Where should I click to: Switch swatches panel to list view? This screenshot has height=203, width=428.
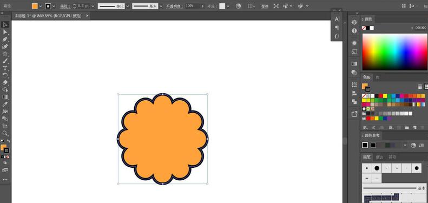point(420,87)
